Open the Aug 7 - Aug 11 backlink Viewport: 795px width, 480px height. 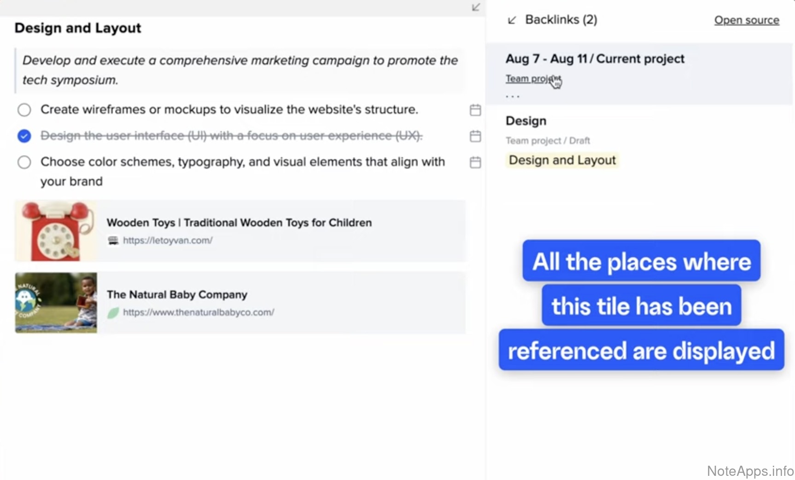(595, 59)
